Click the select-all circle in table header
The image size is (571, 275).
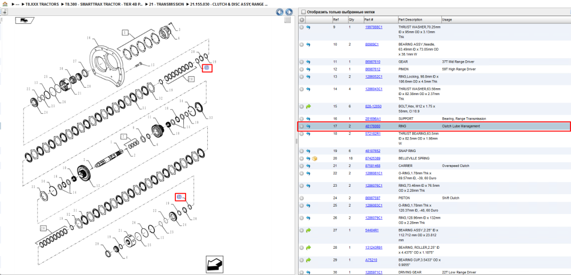coord(301,19)
